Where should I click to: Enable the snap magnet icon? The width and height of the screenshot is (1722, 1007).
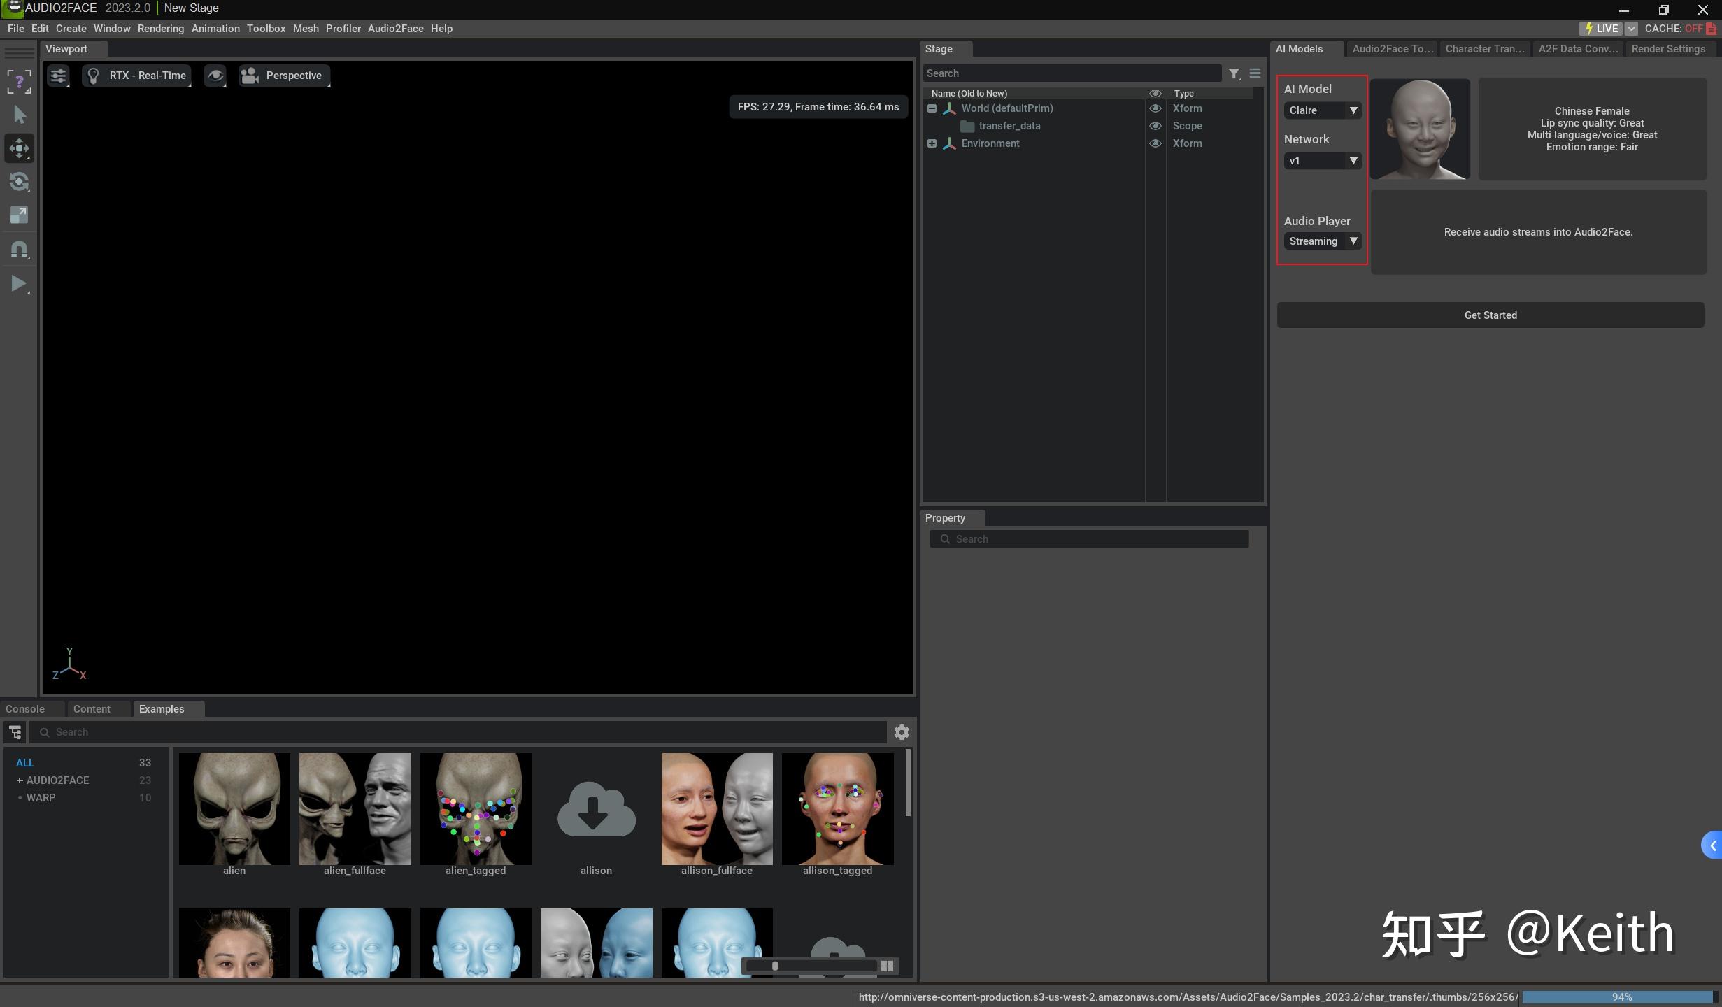click(x=19, y=250)
